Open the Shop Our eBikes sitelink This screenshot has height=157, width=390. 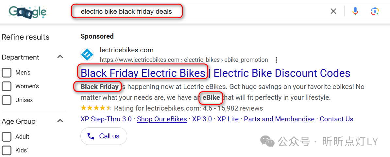[x=162, y=119]
